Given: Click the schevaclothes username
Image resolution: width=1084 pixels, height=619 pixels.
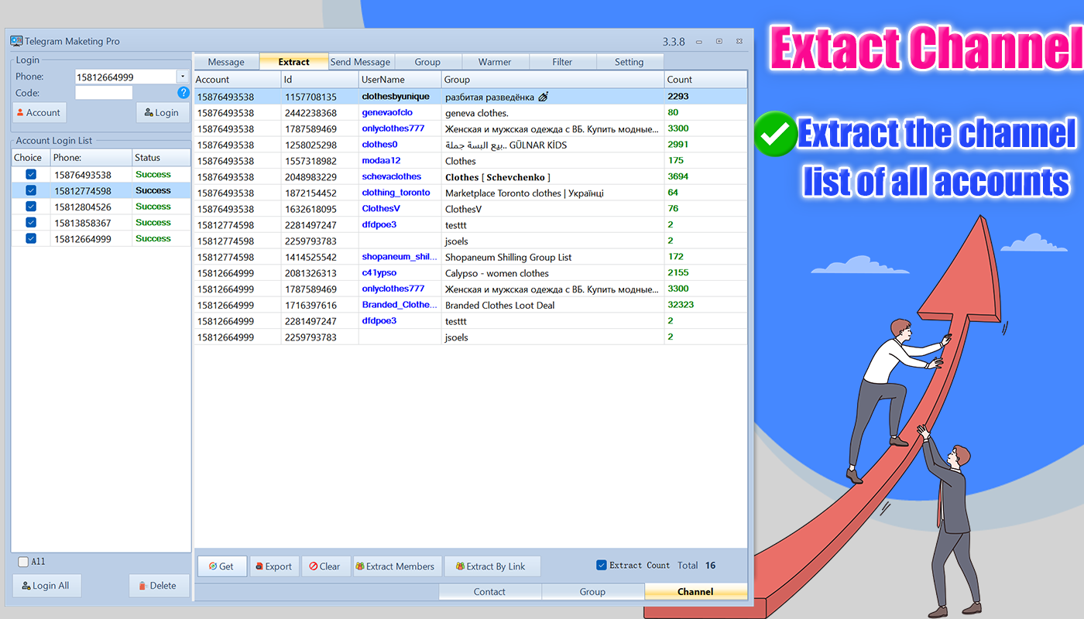Looking at the screenshot, I should [392, 176].
